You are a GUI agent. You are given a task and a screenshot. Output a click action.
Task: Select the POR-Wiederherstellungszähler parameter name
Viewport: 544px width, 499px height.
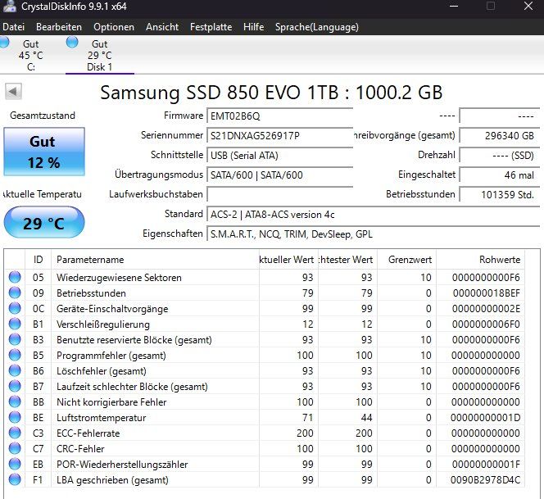coord(122,465)
